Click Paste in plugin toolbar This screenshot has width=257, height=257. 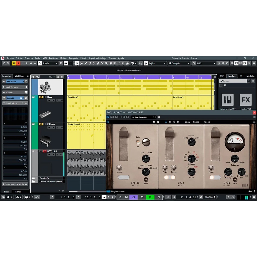click(x=196, y=122)
